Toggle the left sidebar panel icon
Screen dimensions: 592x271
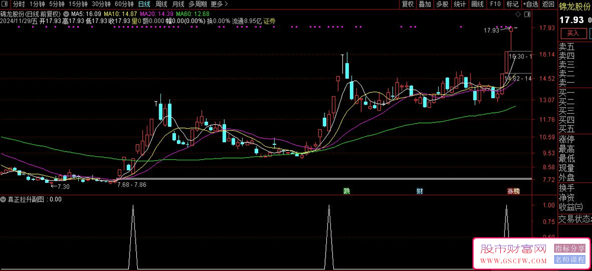[5, 5]
